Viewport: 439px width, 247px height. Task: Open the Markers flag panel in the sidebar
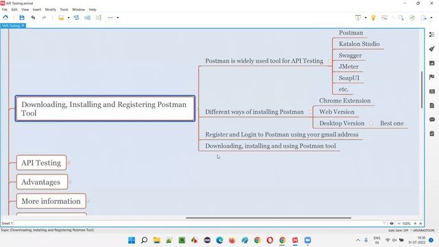point(431,77)
